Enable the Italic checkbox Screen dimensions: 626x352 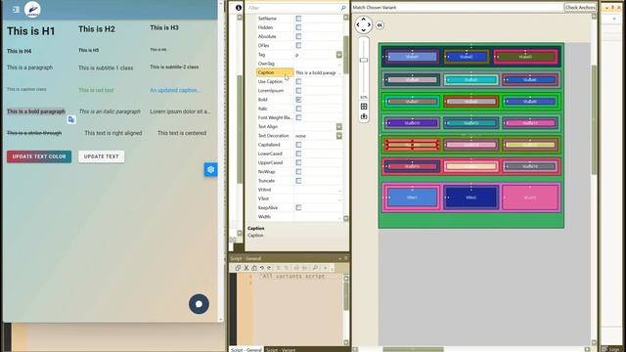(x=298, y=109)
